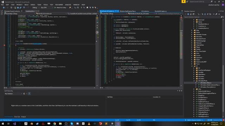Click the Undo toolbar icon

(x=24, y=8)
